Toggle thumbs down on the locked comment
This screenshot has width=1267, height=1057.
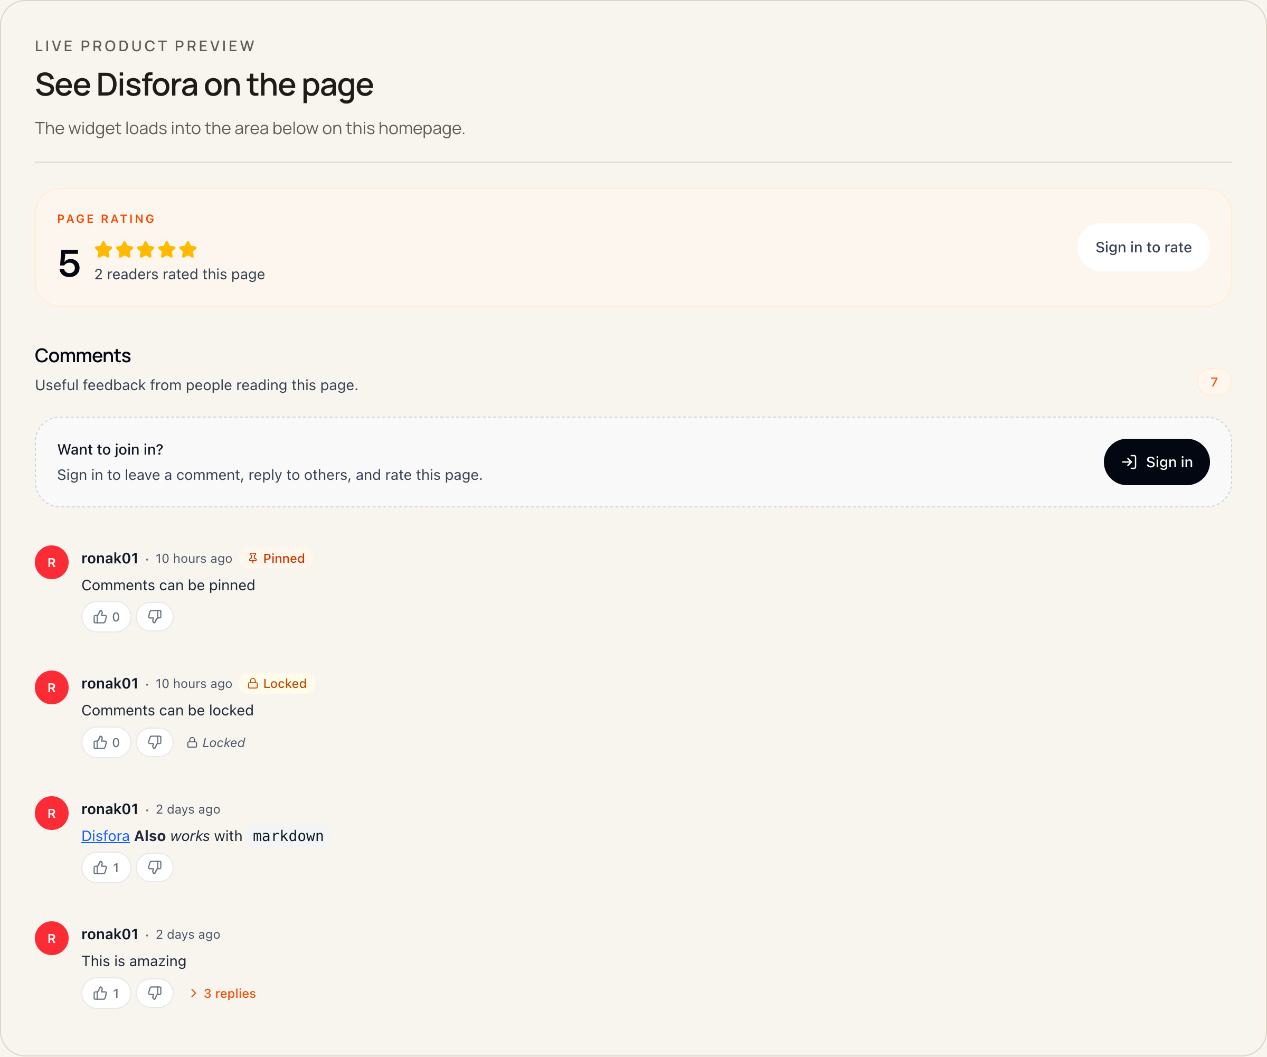point(155,742)
